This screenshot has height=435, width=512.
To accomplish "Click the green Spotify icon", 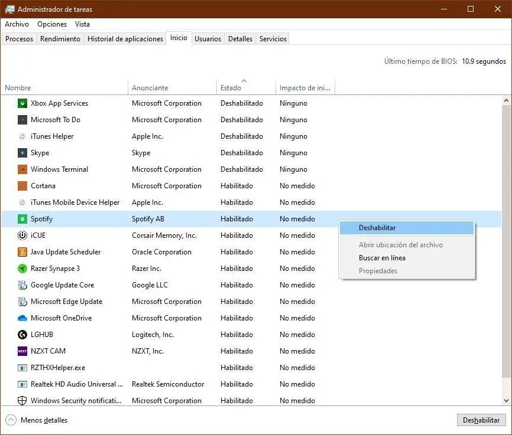I will [x=22, y=219].
